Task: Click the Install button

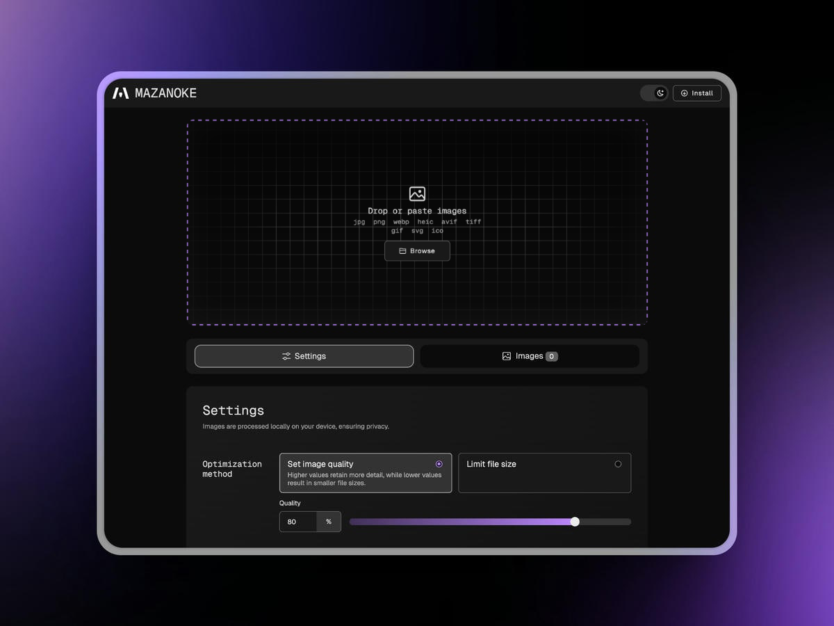Action: point(697,93)
